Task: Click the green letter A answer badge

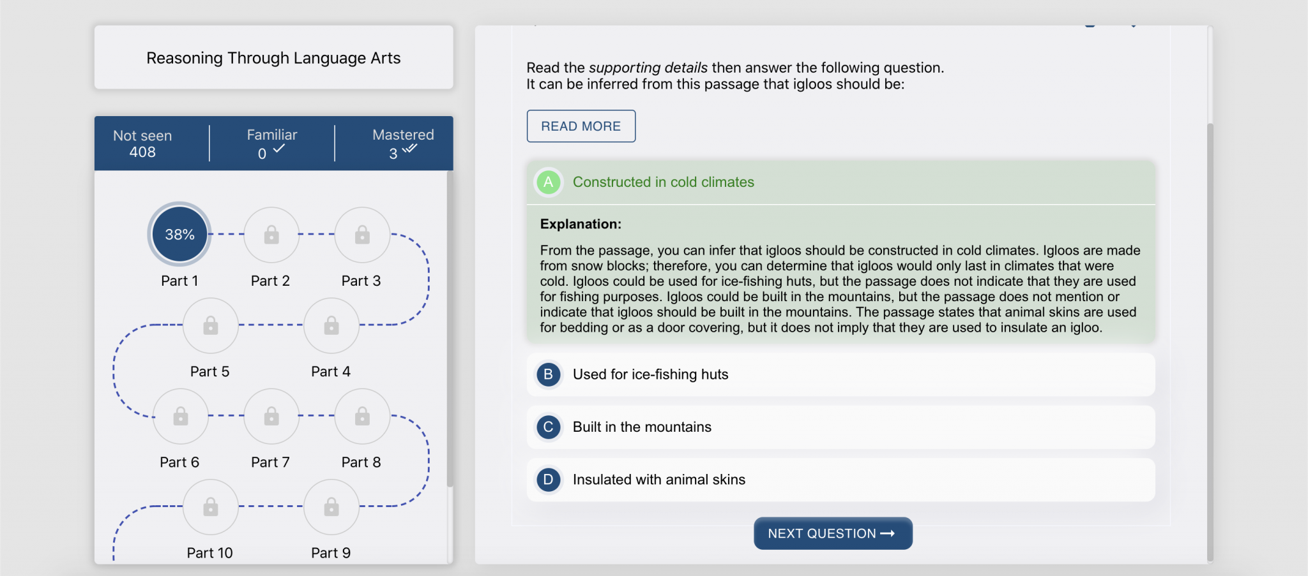Action: point(548,182)
